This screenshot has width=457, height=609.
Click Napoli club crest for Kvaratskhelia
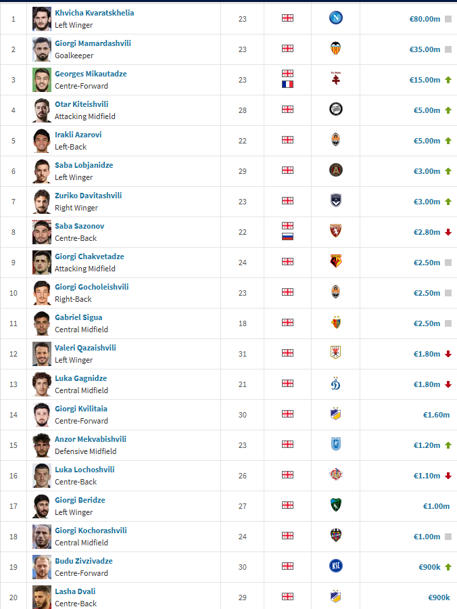point(335,19)
